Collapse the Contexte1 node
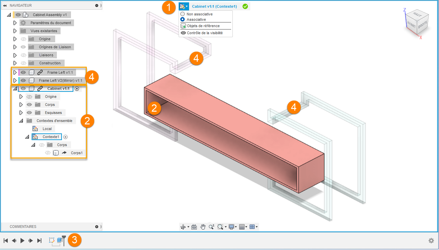 pos(27,137)
